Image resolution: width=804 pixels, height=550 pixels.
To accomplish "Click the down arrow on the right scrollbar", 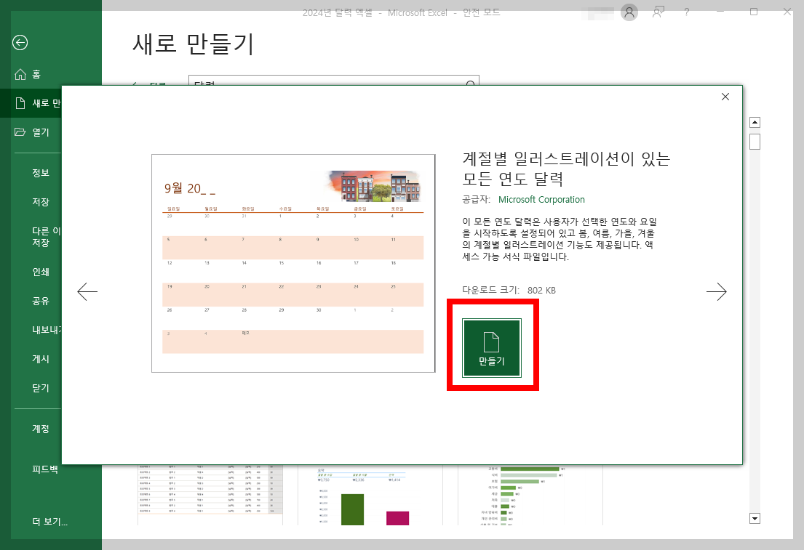I will click(755, 519).
